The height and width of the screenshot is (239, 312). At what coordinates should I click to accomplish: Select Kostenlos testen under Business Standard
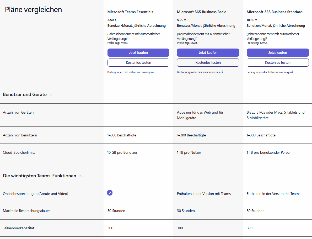[x=278, y=62]
